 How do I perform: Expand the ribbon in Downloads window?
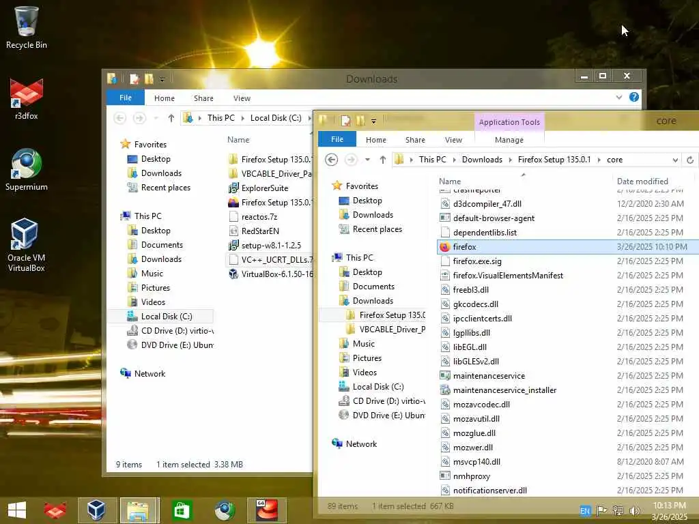click(618, 97)
